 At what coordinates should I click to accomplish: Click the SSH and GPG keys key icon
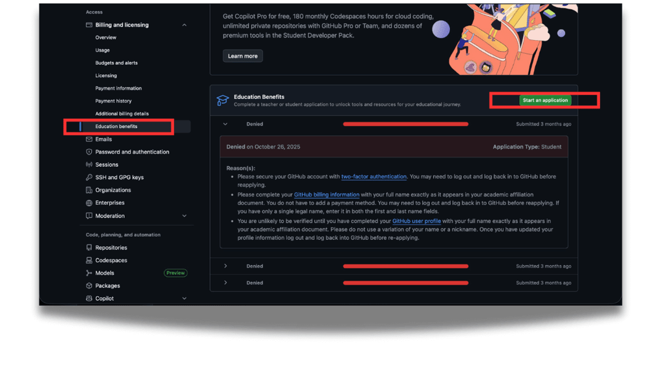(89, 177)
